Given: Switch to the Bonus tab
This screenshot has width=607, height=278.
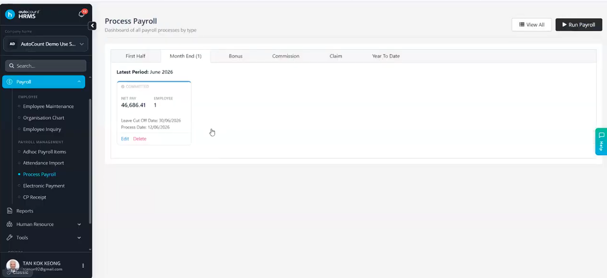Looking at the screenshot, I should tap(236, 56).
